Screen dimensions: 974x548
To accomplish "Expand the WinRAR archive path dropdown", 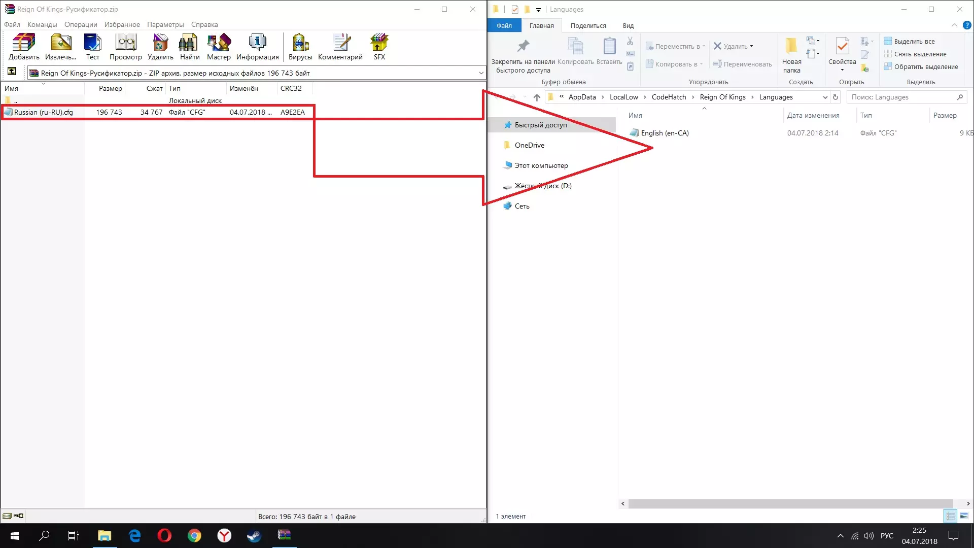I will click(x=481, y=73).
